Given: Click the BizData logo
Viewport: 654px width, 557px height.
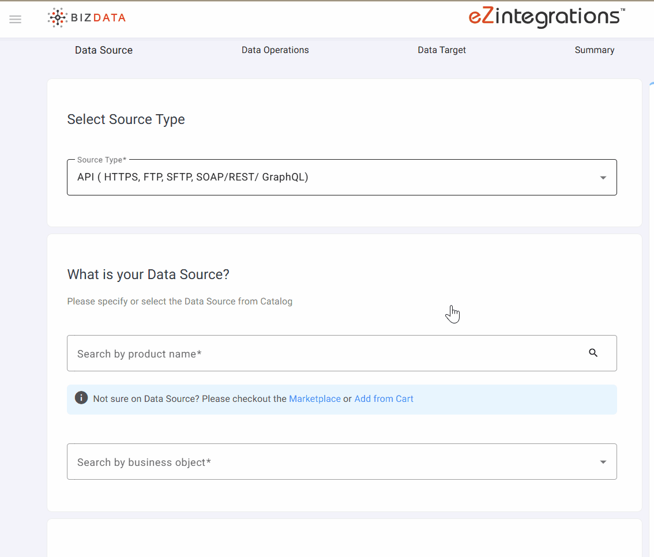Looking at the screenshot, I should (x=87, y=18).
